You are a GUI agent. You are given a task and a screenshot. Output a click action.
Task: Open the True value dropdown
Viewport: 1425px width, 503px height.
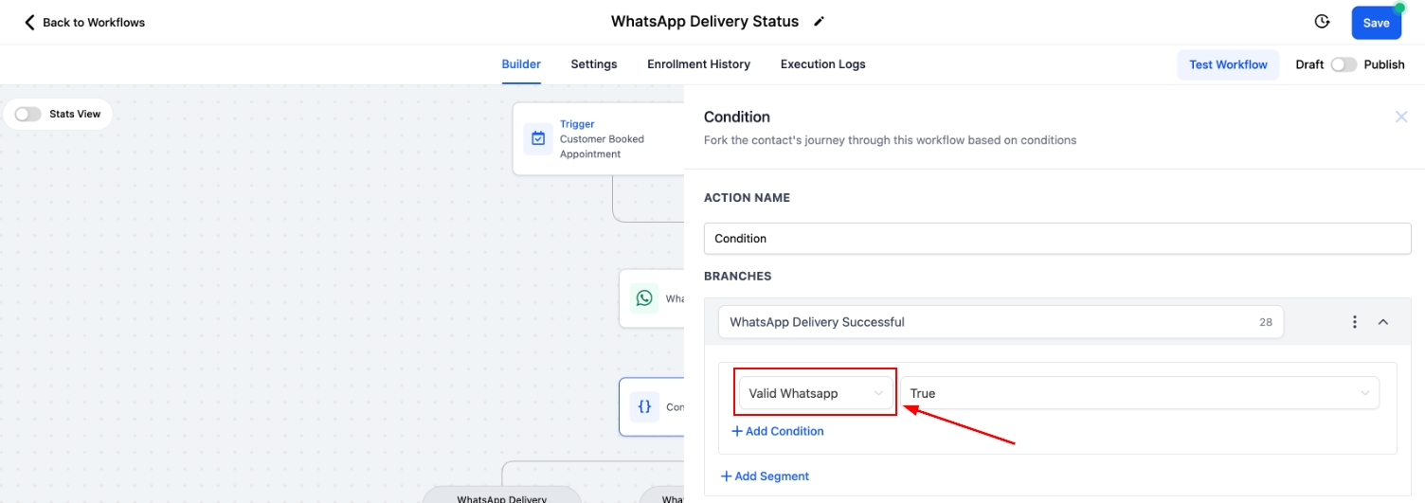click(x=1139, y=393)
